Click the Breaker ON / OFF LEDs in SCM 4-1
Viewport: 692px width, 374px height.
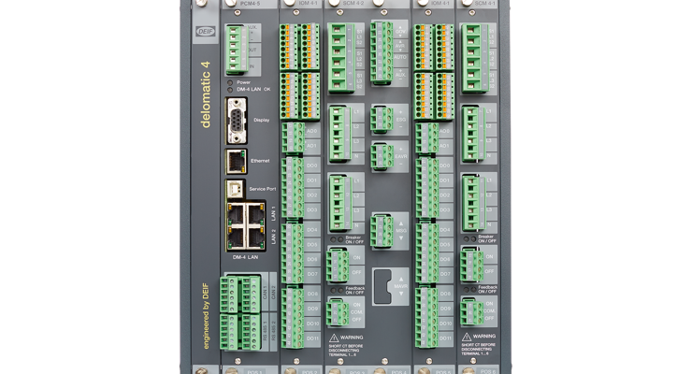click(470, 238)
